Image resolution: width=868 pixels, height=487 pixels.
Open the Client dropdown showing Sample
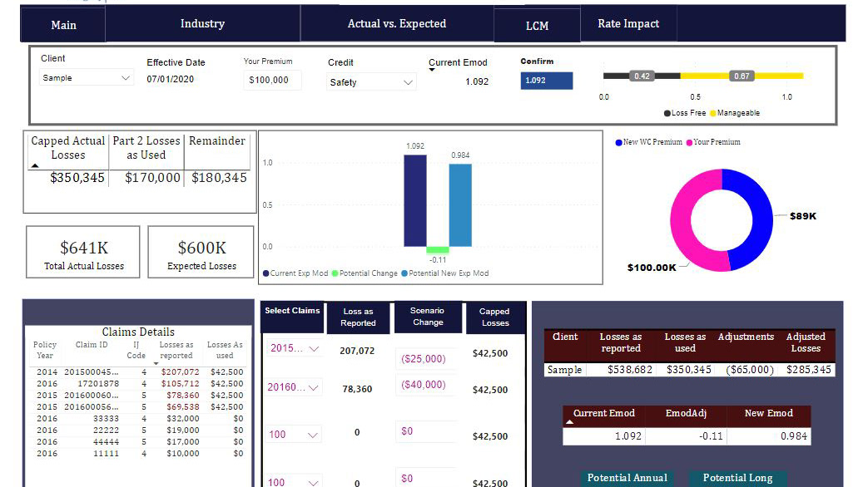[x=87, y=78]
